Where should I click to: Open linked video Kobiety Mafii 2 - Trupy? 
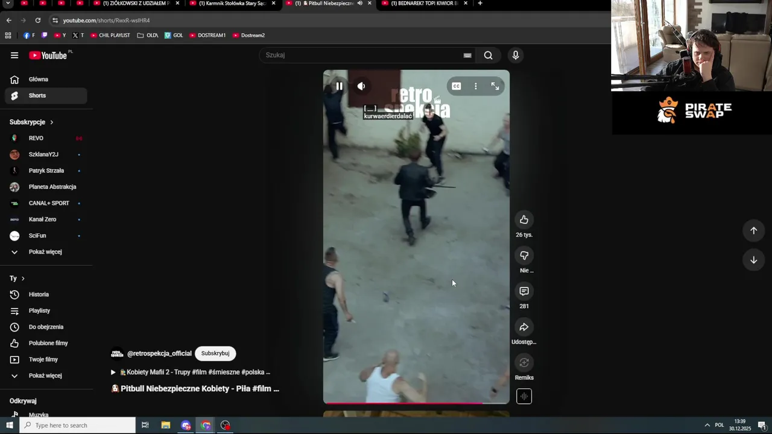point(191,372)
